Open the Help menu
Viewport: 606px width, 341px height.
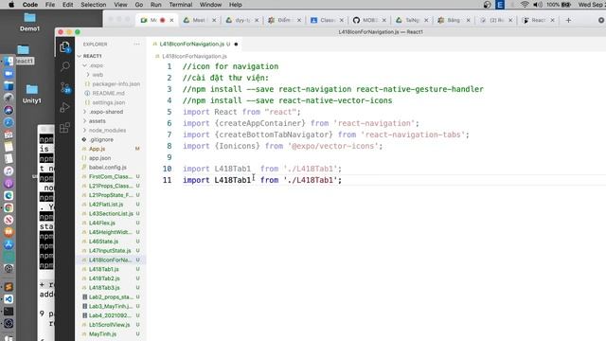click(x=236, y=5)
